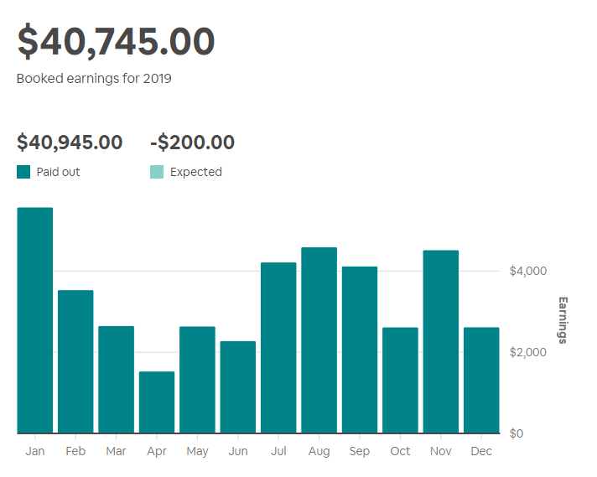
Task: Click the December earnings bar
Action: coord(481,380)
